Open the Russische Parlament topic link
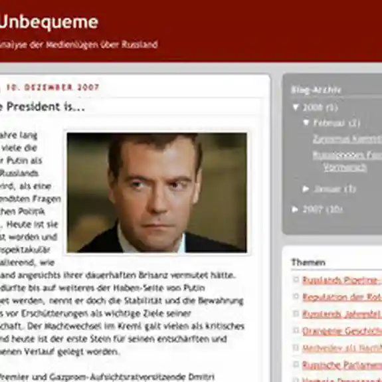The image size is (382, 382). tap(342, 365)
